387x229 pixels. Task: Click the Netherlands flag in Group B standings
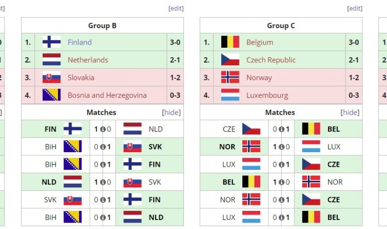[51, 60]
